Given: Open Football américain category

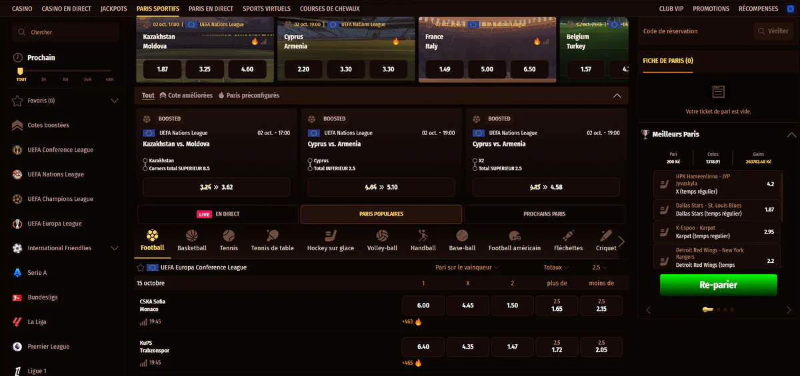Looking at the screenshot, I should click(x=515, y=241).
